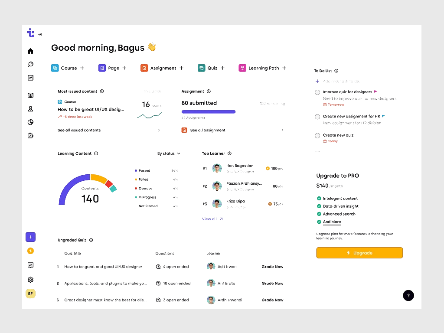Open the library/book section in sidebar
This screenshot has height=333, width=444.
click(x=30, y=95)
